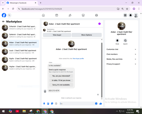Viewport: 142px width, 114px height.
Task: Open the Facebook search icon
Action: pyautogui.click(x=9, y=15)
